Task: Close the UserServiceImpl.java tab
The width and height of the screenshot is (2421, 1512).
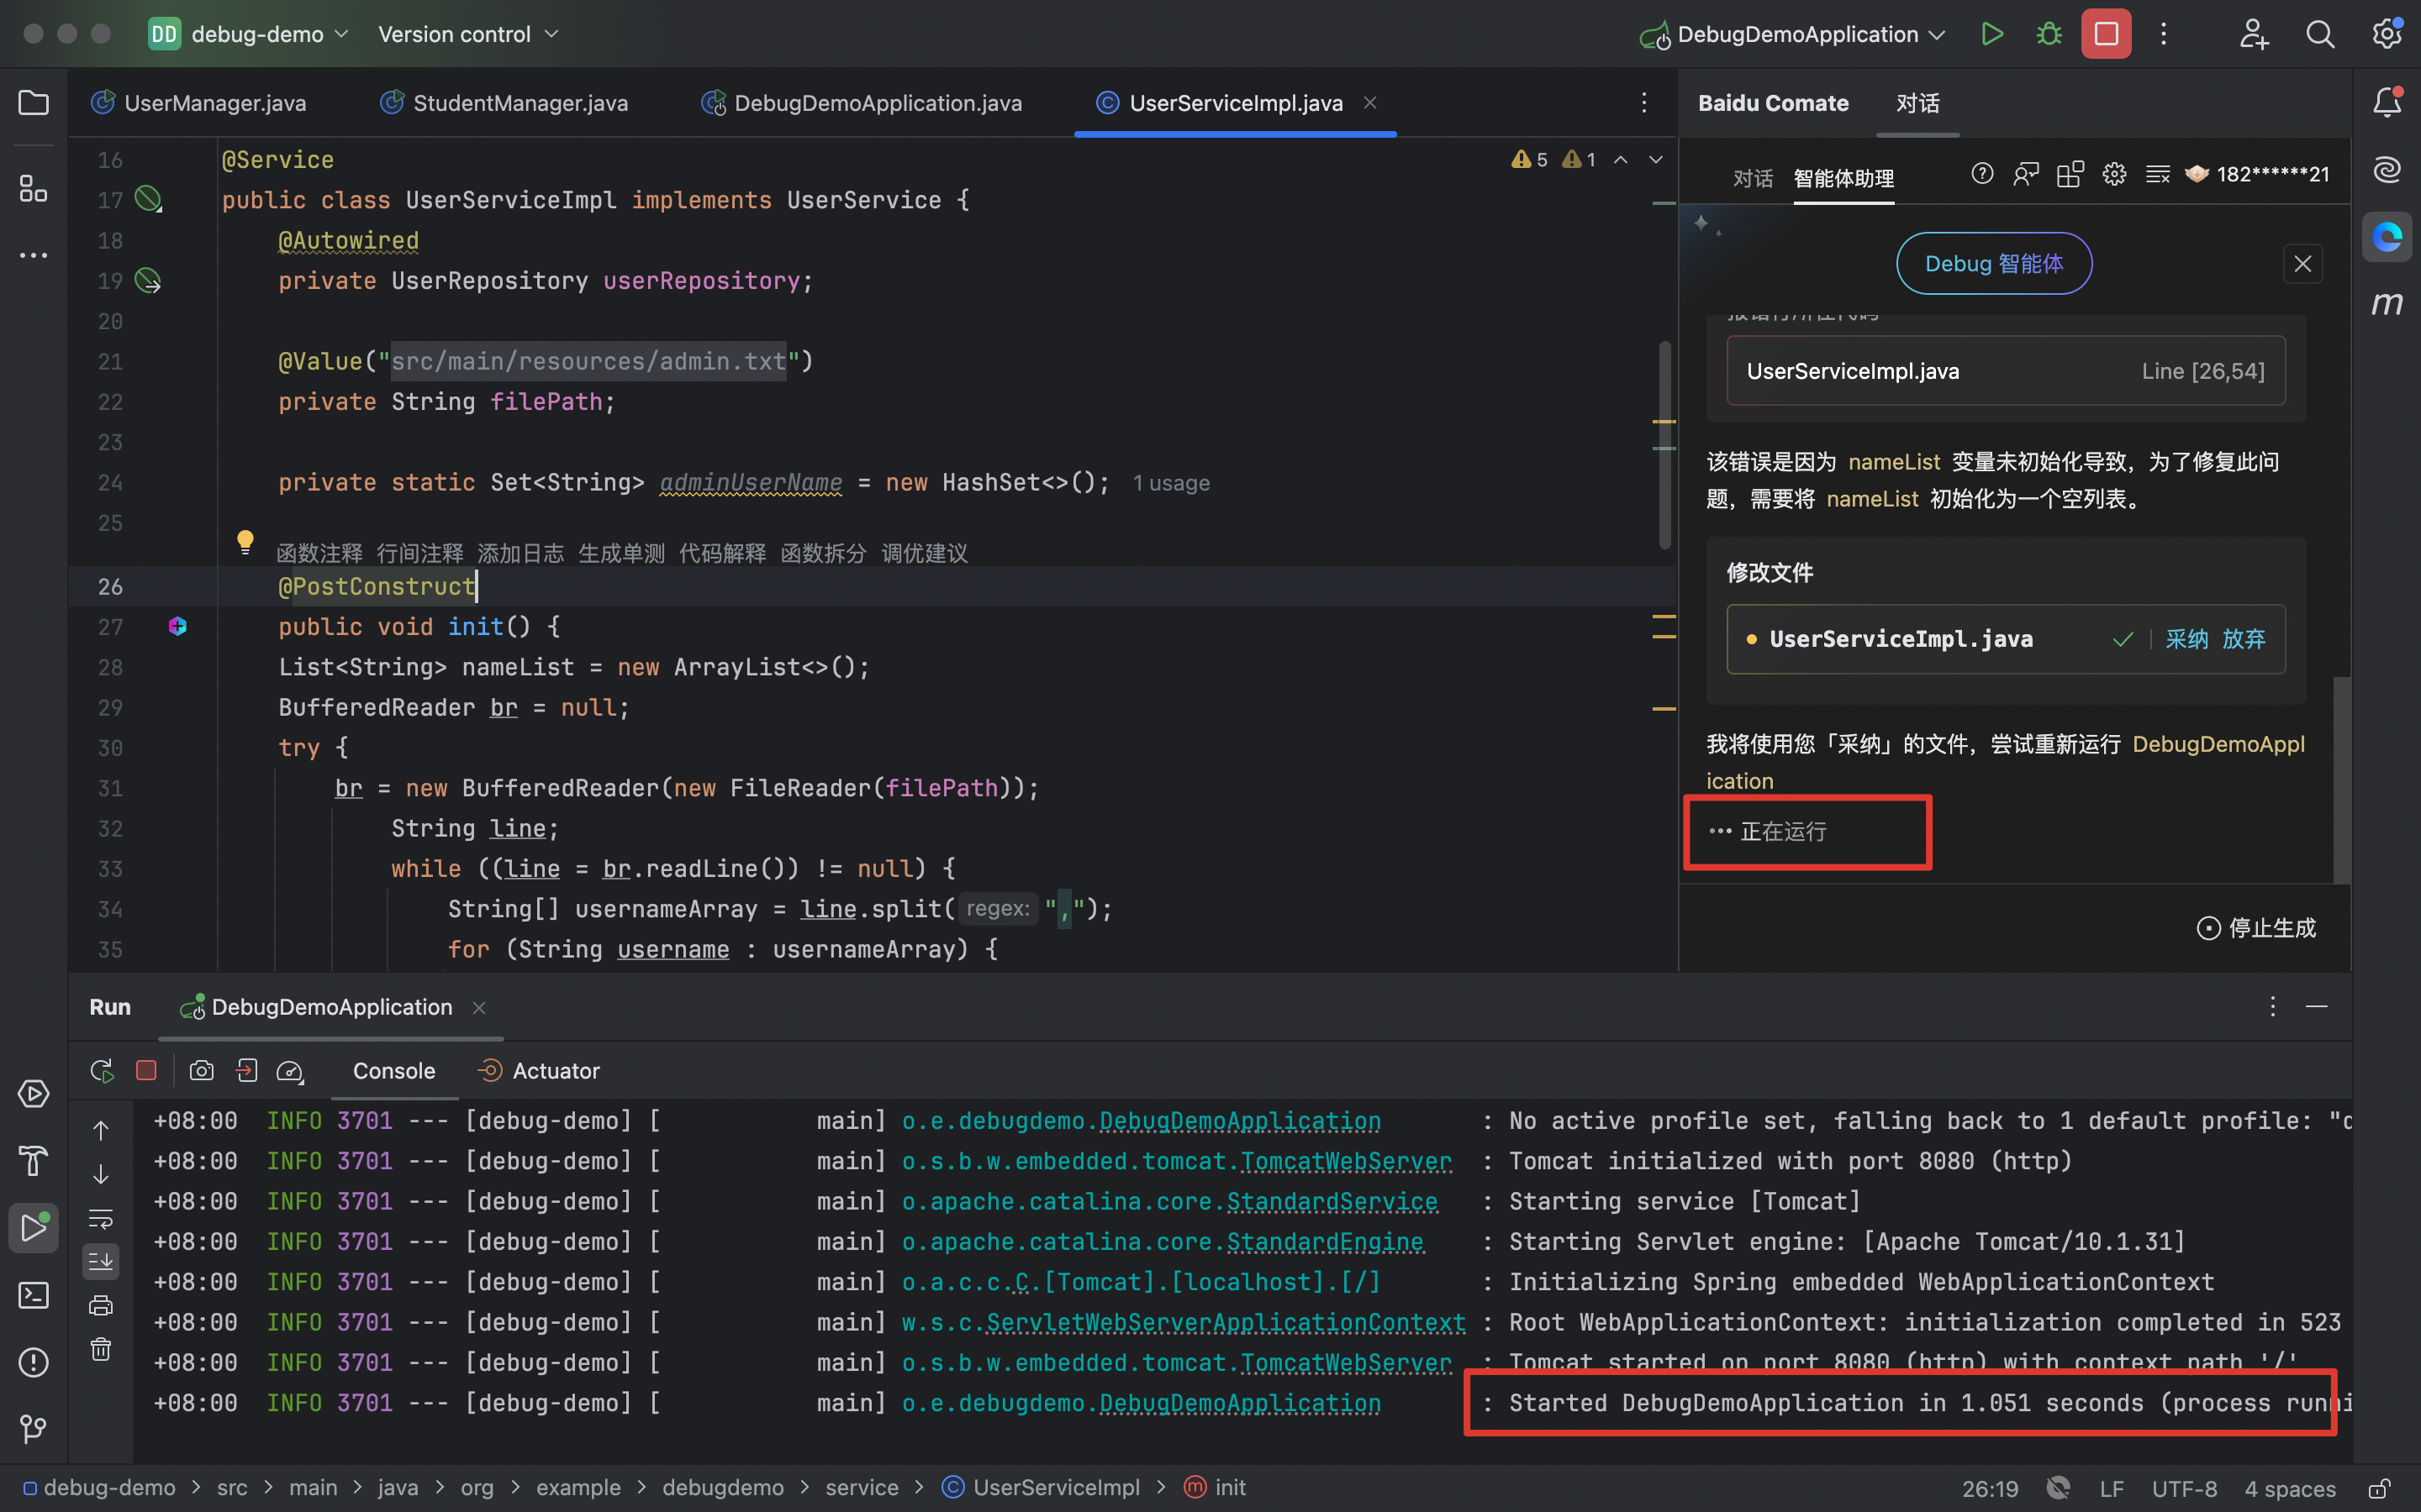Action: click(1370, 103)
